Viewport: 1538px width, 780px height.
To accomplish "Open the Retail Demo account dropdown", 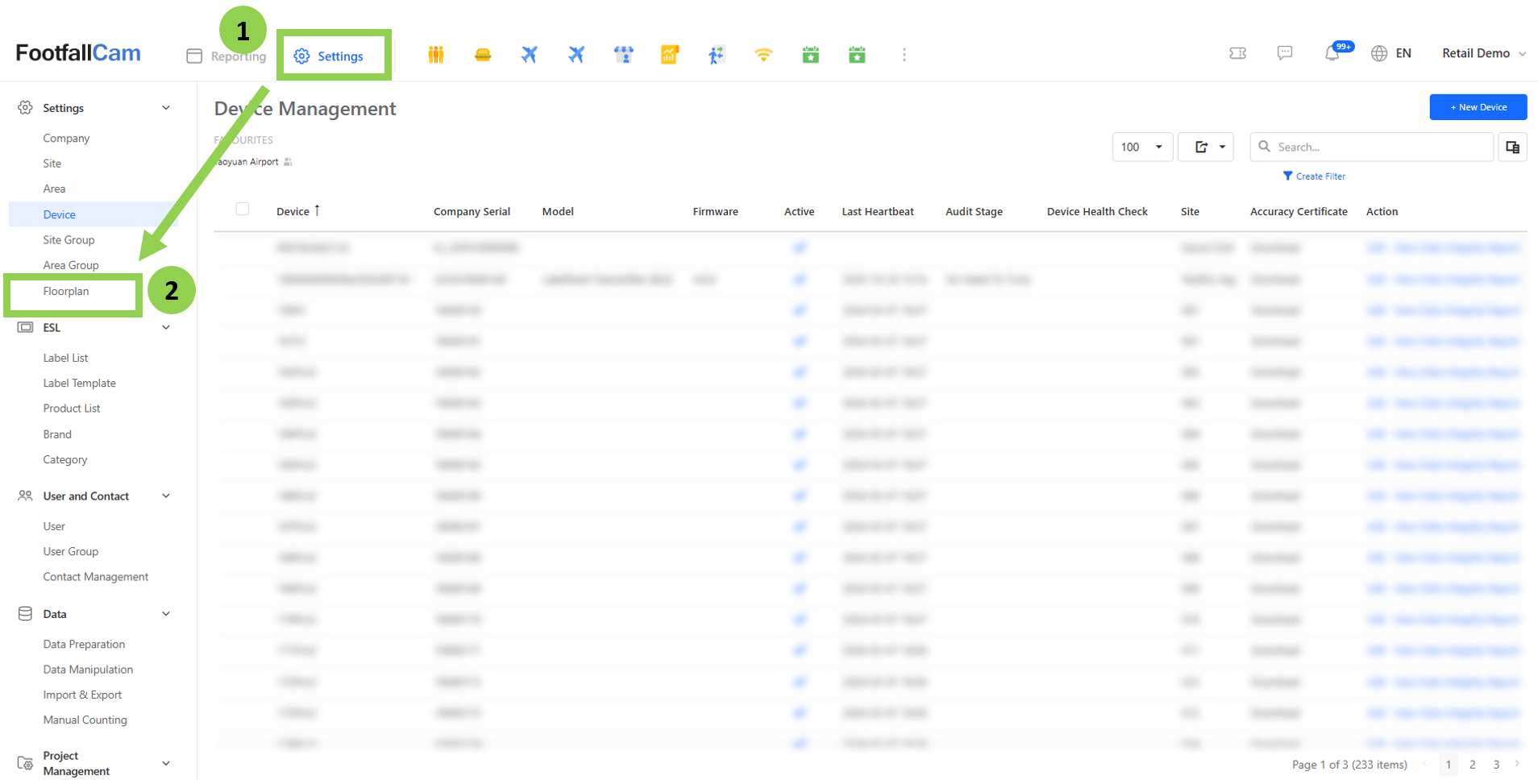I will click(x=1483, y=53).
